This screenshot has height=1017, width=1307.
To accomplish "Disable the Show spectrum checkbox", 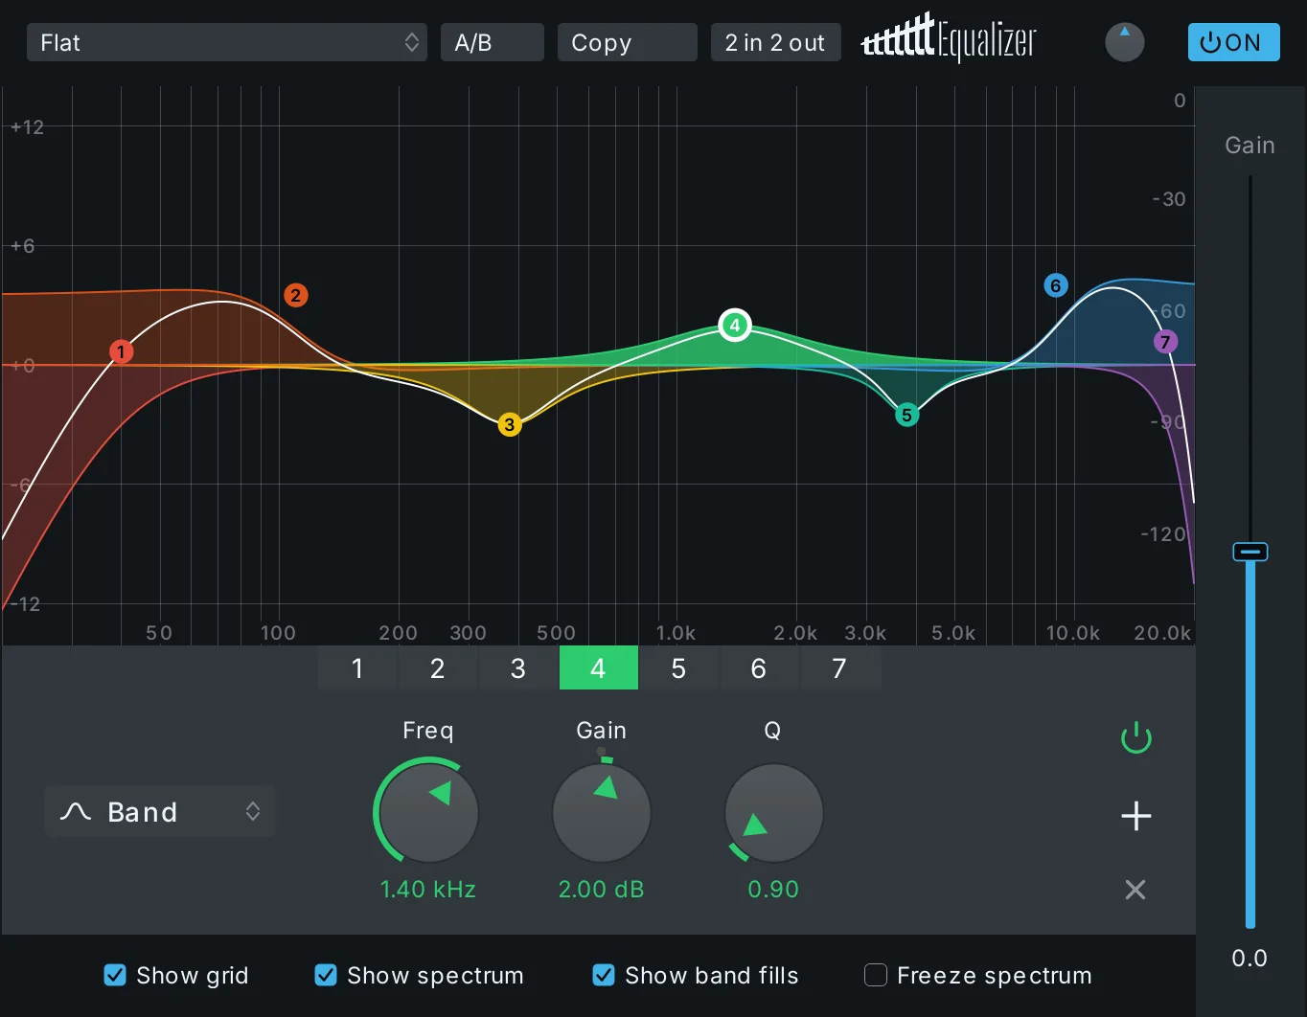I will (x=326, y=975).
